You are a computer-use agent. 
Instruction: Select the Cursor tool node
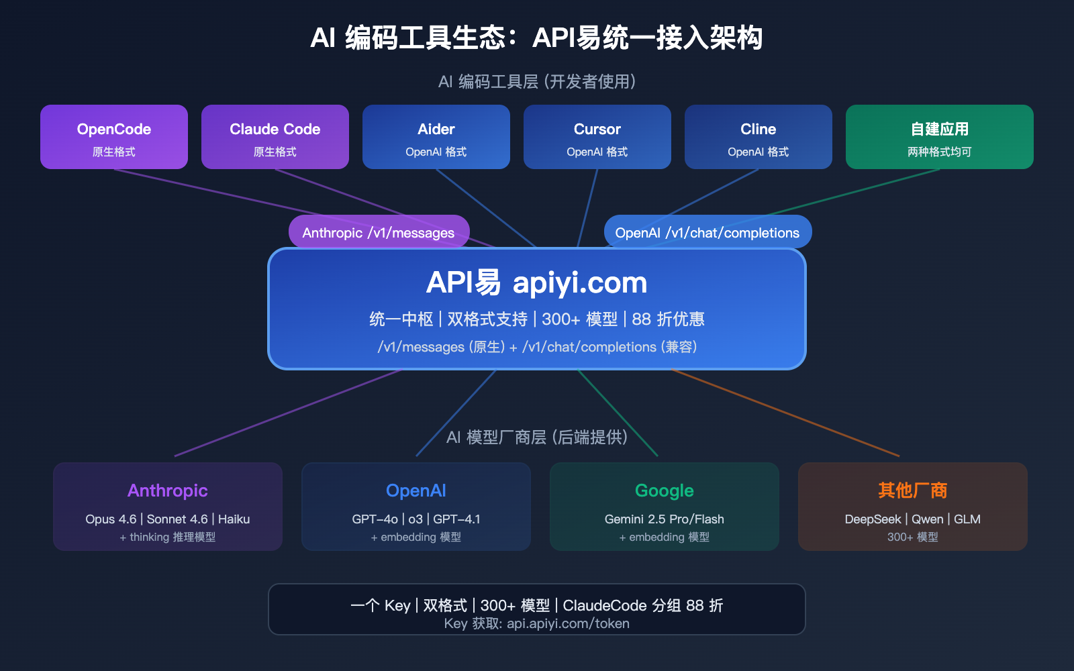[597, 137]
